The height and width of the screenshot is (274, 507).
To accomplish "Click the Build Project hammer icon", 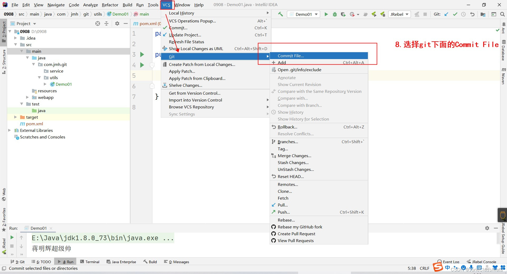I will pos(280,14).
